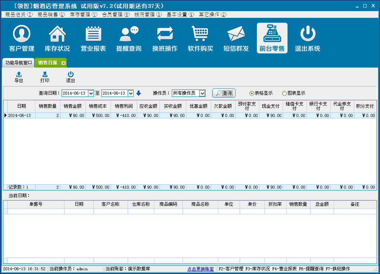Expand the end date dropdown
Viewport: 380px width, 274px height.
pos(131,93)
